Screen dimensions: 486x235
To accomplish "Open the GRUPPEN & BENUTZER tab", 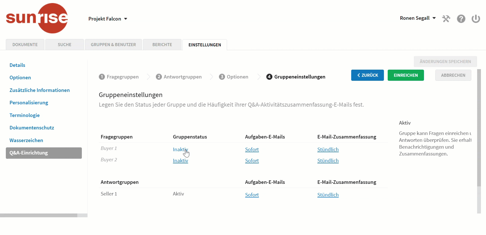I will (113, 45).
